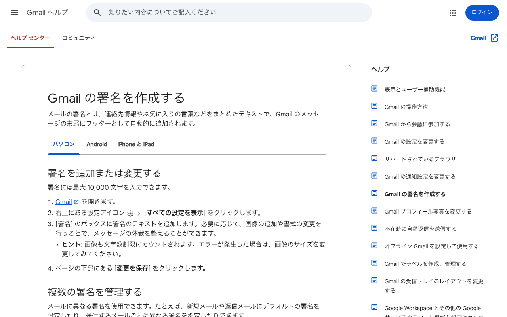Open the 不在時に自動返信を送信する link
This screenshot has height=317, width=507.
(421, 229)
